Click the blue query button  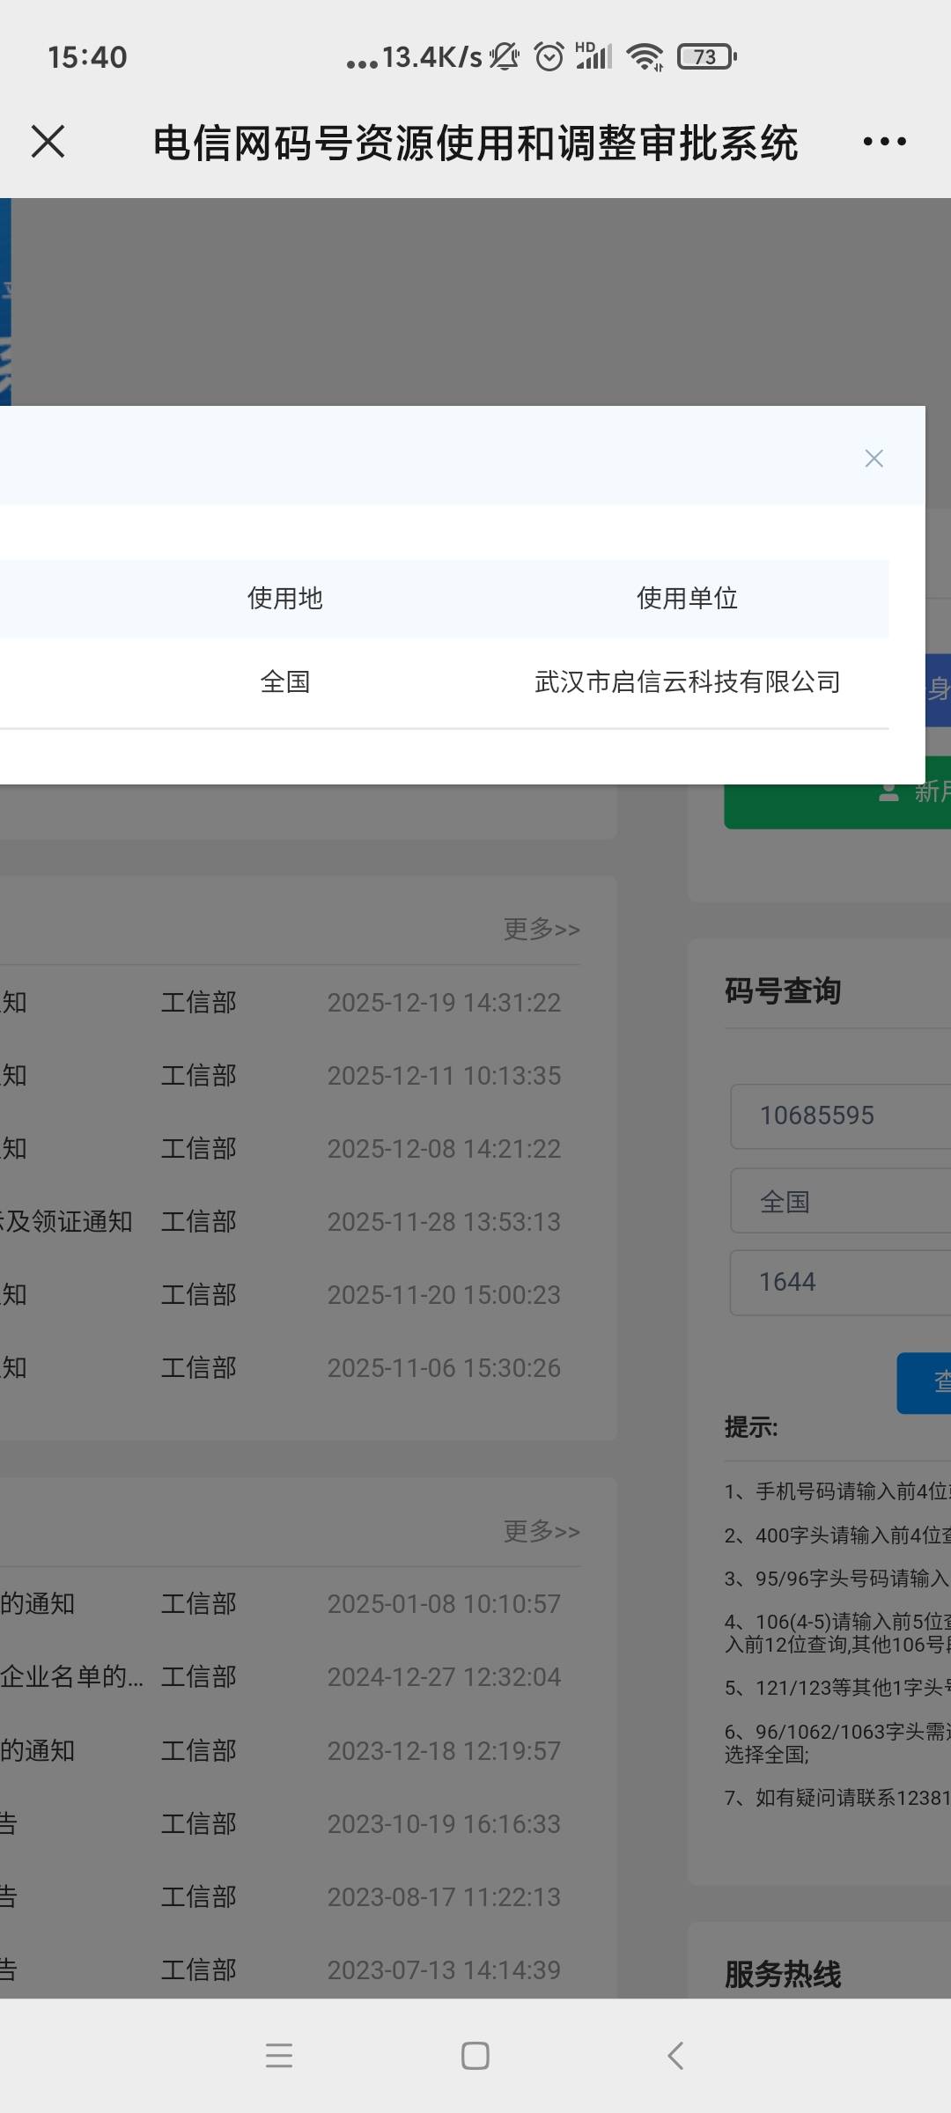coord(925,1383)
